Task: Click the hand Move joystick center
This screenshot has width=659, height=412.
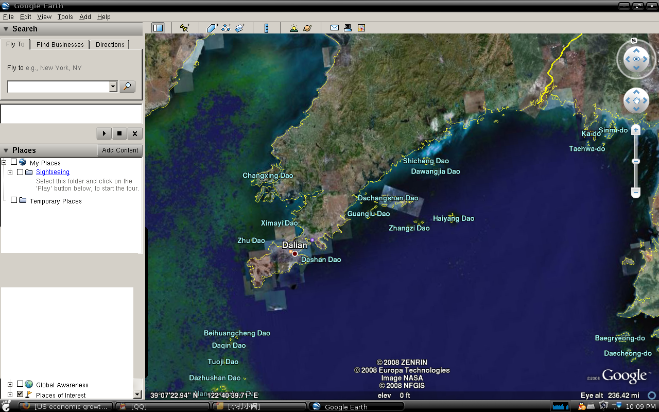Action: [636, 100]
